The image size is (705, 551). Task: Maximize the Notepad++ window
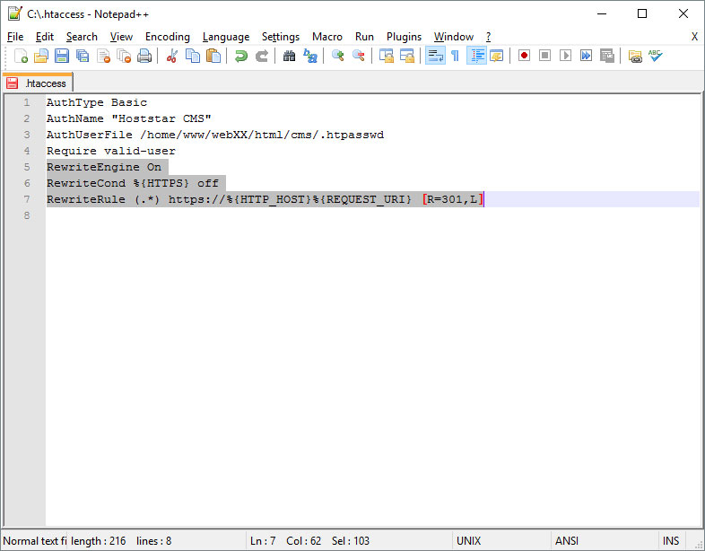642,14
